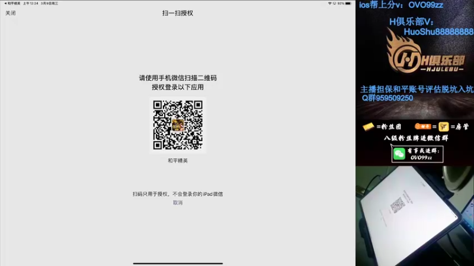474x266 pixels.
Task: Click the gold fan badge icon
Action: 368,126
